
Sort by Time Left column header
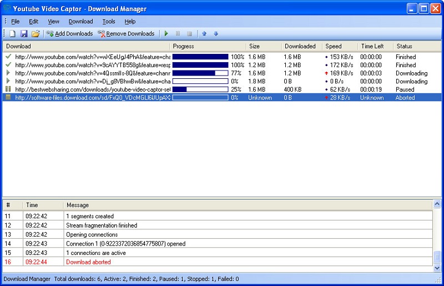(x=376, y=46)
